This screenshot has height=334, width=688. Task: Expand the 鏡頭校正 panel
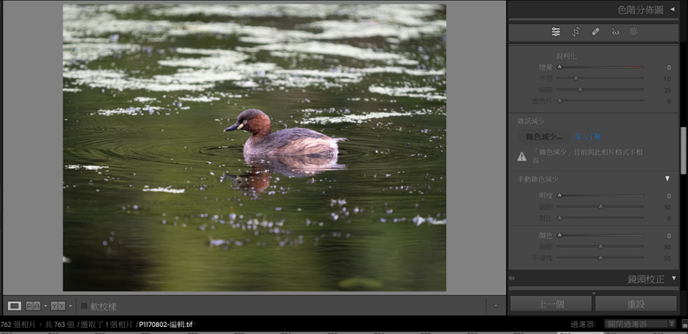click(x=674, y=278)
